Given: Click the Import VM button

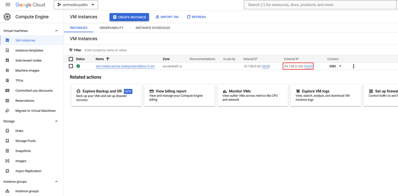Looking at the screenshot, I should point(167,17).
